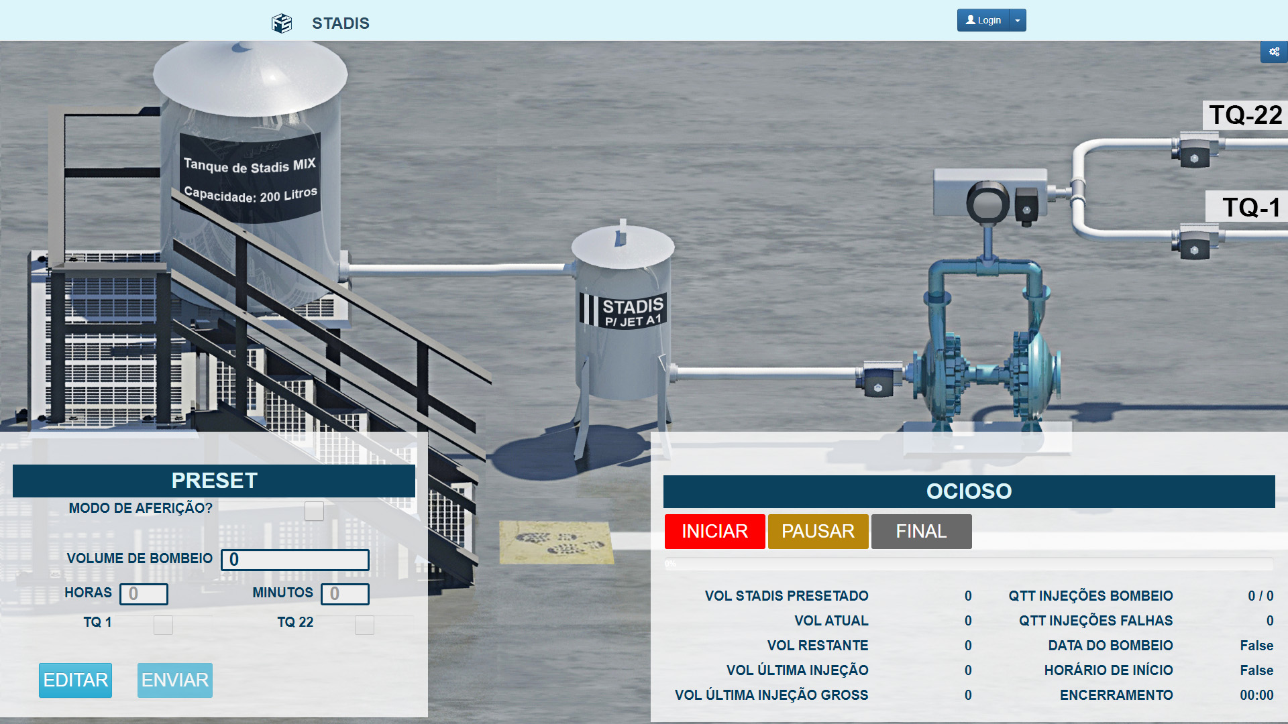Click the STADIS cube logo icon
This screenshot has height=724, width=1288.
[282, 23]
